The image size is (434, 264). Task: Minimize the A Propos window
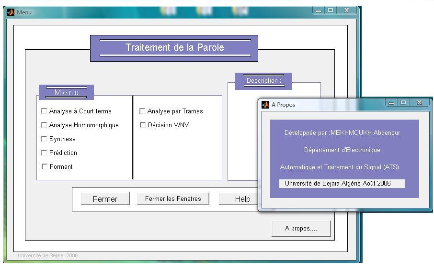pyautogui.click(x=391, y=103)
